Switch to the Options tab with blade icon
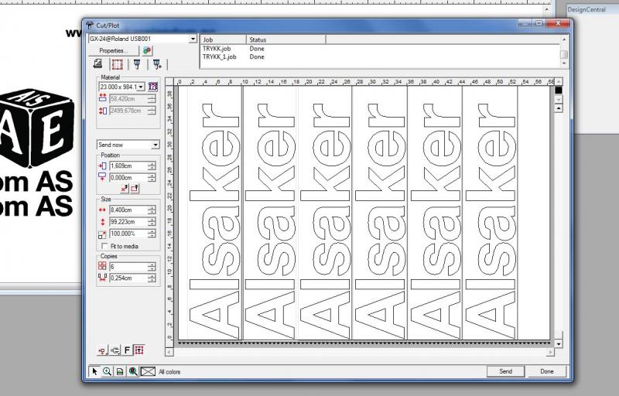Viewport: 619px width, 396px height. [x=137, y=64]
